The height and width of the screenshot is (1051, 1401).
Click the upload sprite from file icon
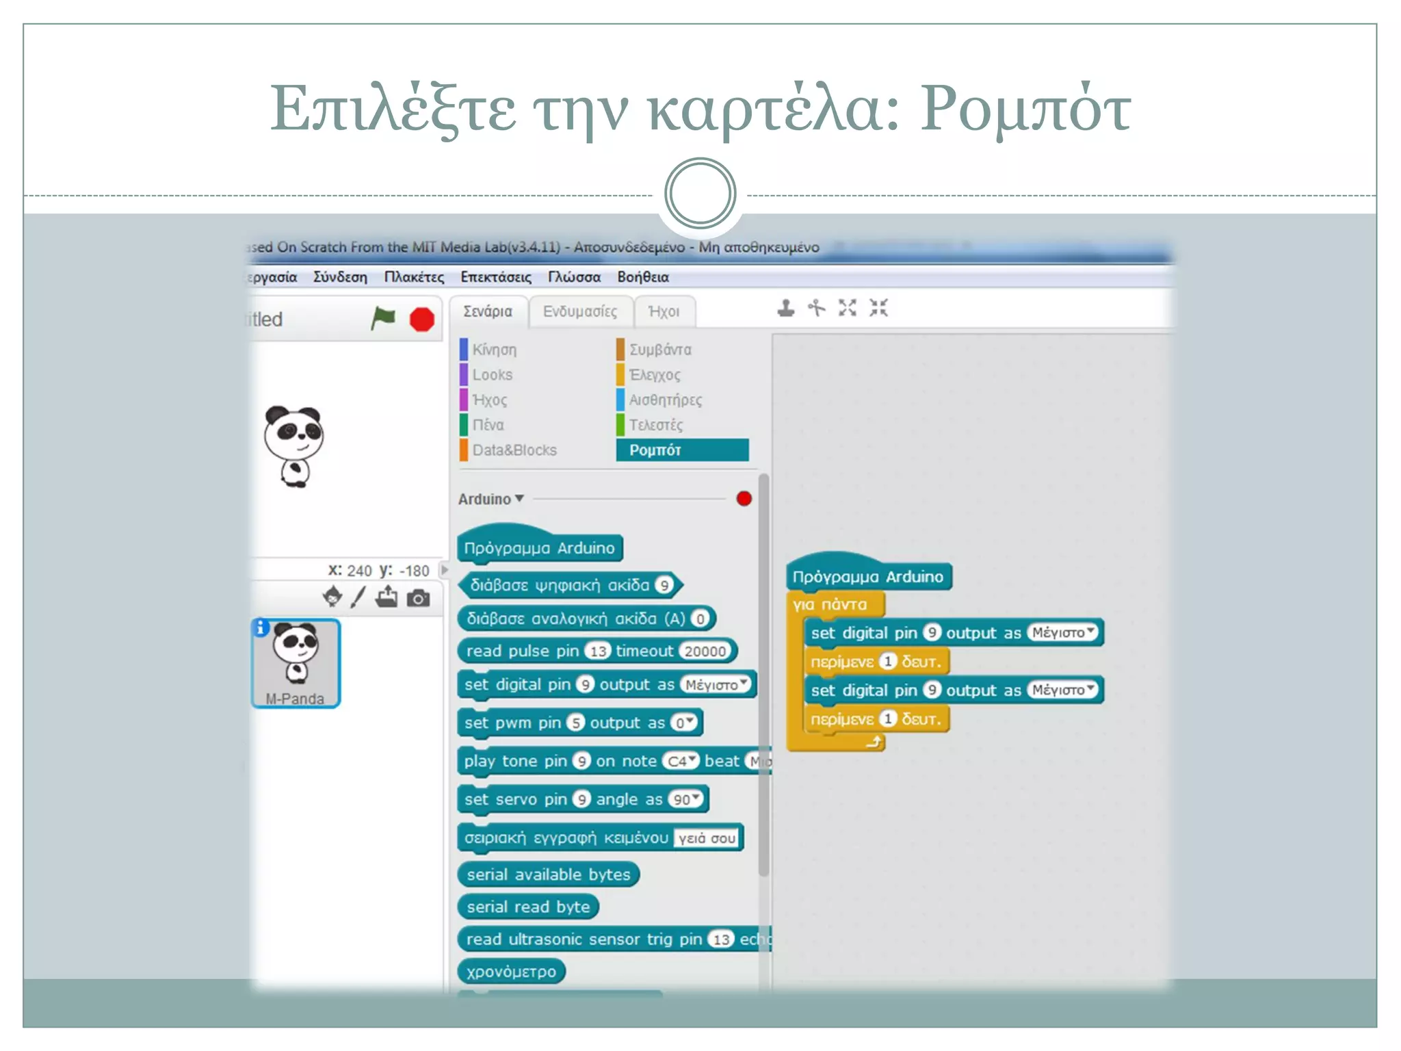387,597
